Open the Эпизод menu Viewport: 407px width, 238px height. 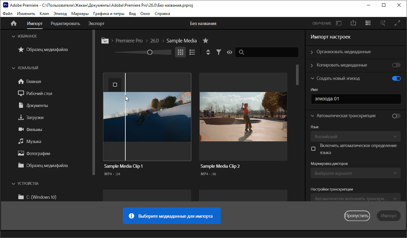(x=60, y=14)
